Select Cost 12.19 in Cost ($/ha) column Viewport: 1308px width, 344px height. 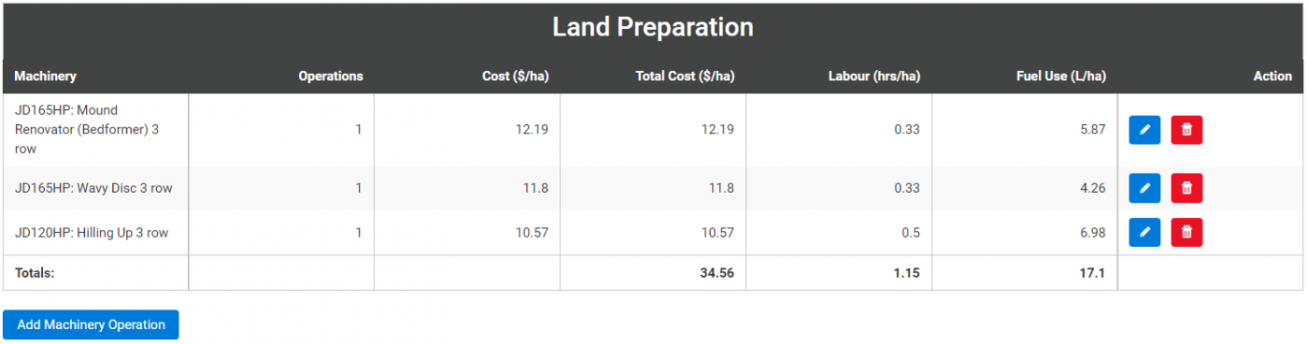click(x=532, y=130)
